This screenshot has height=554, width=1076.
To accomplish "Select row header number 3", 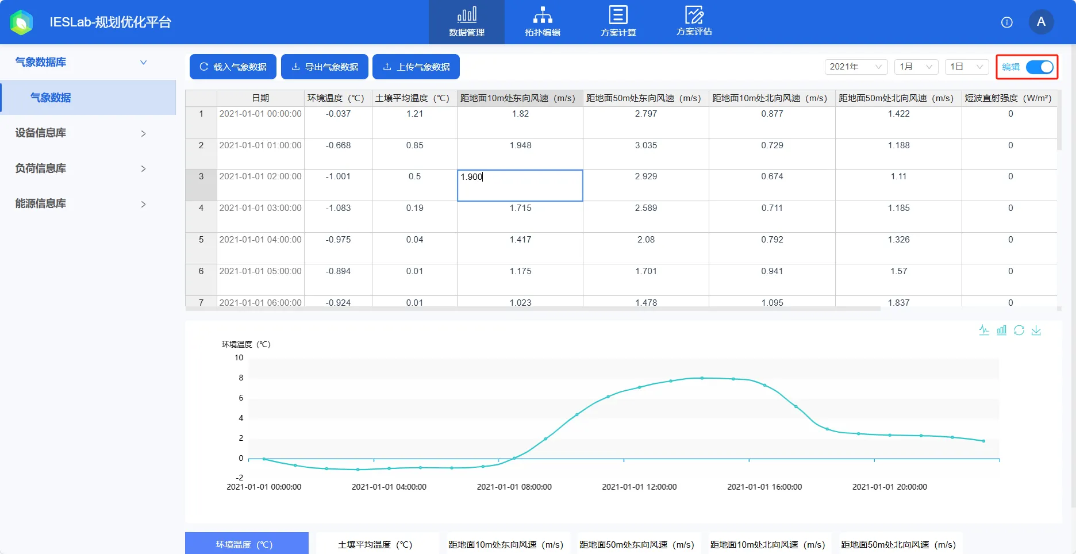I will (x=201, y=185).
